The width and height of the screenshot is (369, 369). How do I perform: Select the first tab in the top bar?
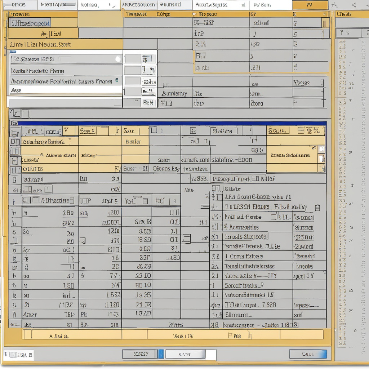[x=19, y=5]
